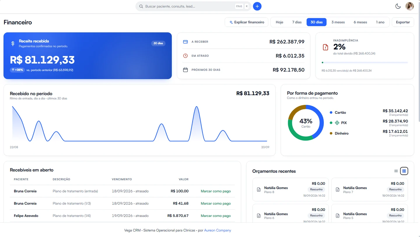Click the search magnifier icon
Viewport: 420px width, 237px height.
coord(141,6)
